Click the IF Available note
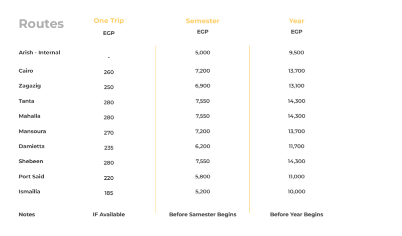 point(109,214)
